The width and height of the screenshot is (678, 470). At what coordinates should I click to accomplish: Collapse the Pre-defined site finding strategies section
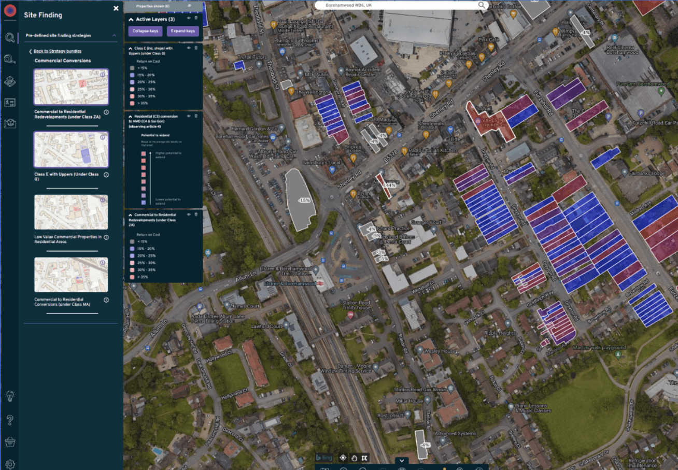click(x=114, y=36)
